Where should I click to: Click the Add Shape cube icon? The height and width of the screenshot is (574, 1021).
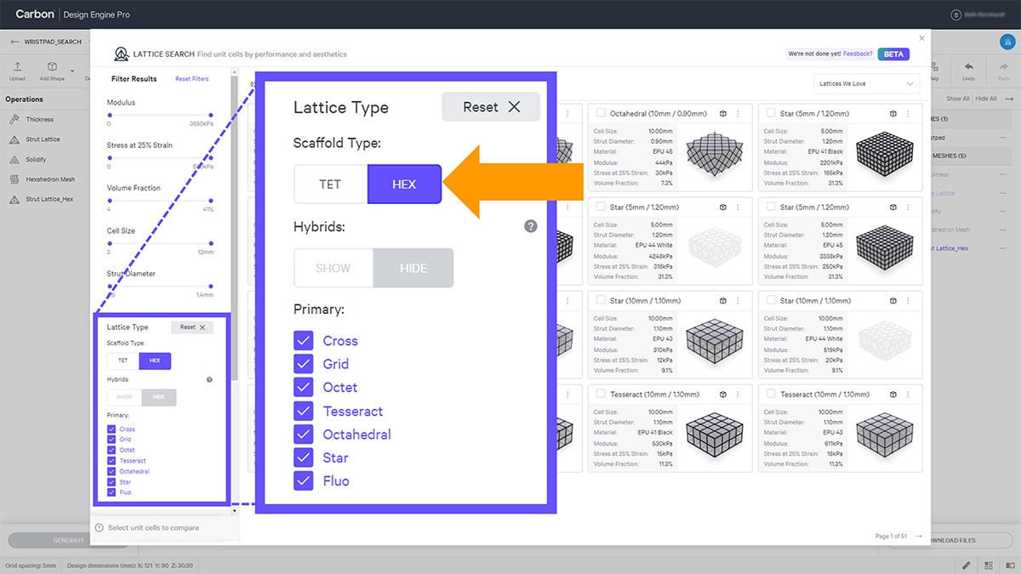[52, 67]
